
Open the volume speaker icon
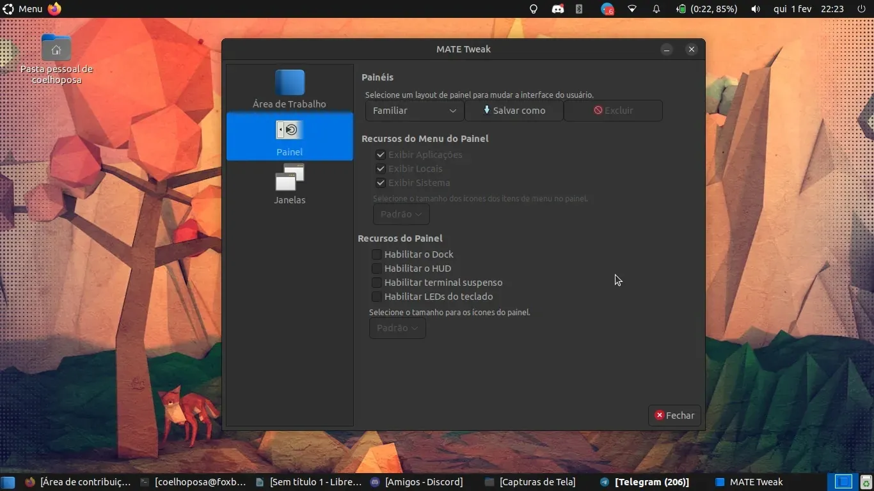756,9
